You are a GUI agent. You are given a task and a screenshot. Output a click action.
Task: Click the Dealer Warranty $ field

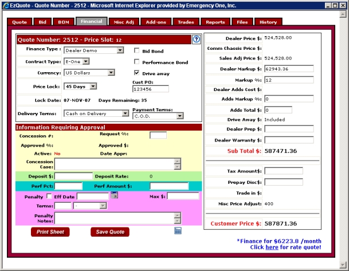pyautogui.click(x=289, y=140)
